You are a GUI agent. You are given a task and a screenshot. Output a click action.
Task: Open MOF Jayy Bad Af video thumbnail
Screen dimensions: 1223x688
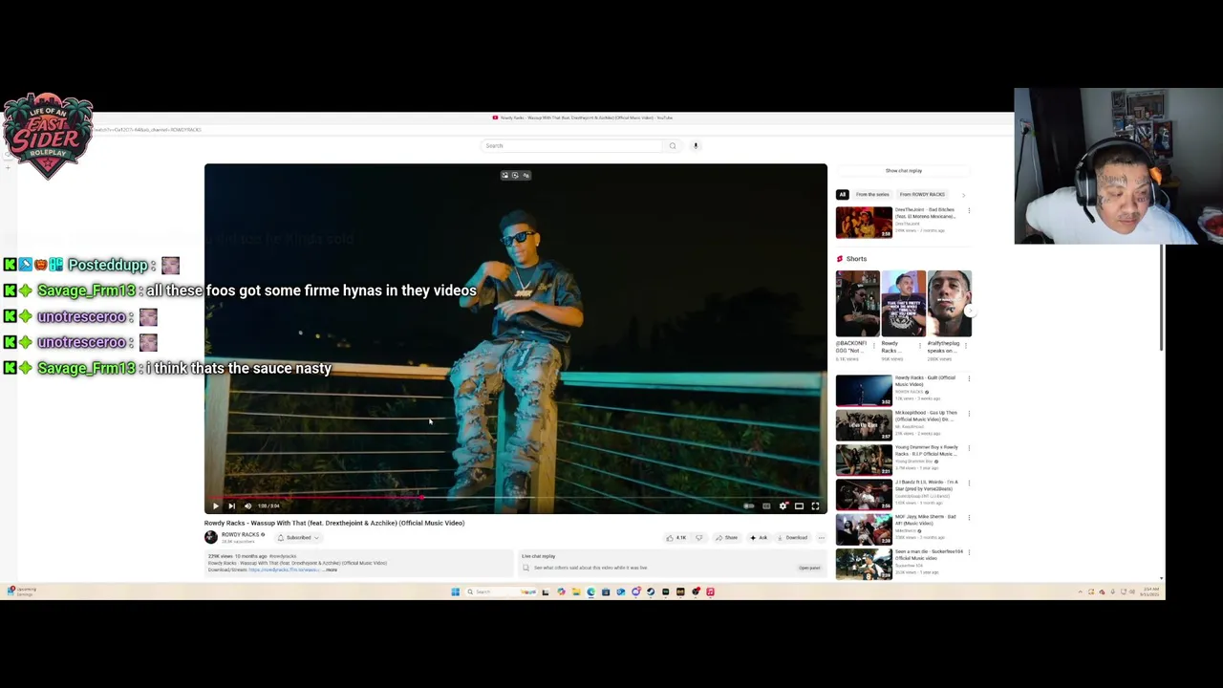point(864,529)
